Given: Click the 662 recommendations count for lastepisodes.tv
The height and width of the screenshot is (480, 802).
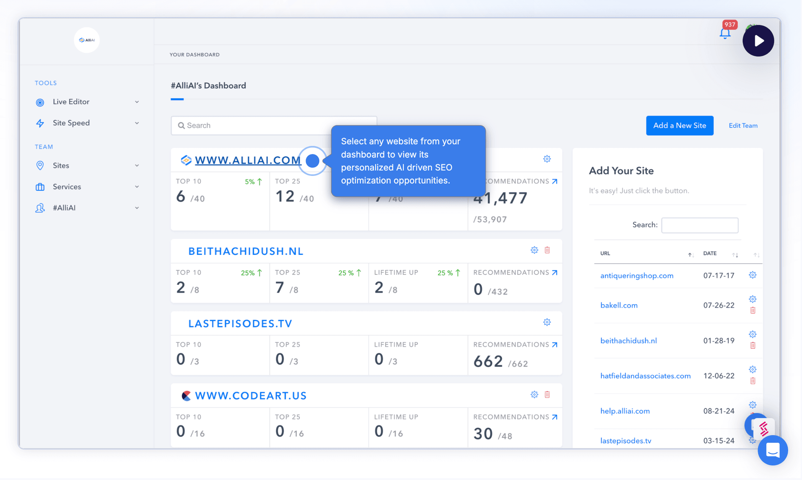Looking at the screenshot, I should (x=488, y=361).
